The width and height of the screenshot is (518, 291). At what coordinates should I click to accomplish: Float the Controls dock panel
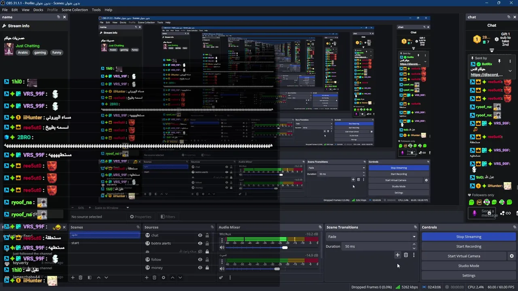(515, 227)
